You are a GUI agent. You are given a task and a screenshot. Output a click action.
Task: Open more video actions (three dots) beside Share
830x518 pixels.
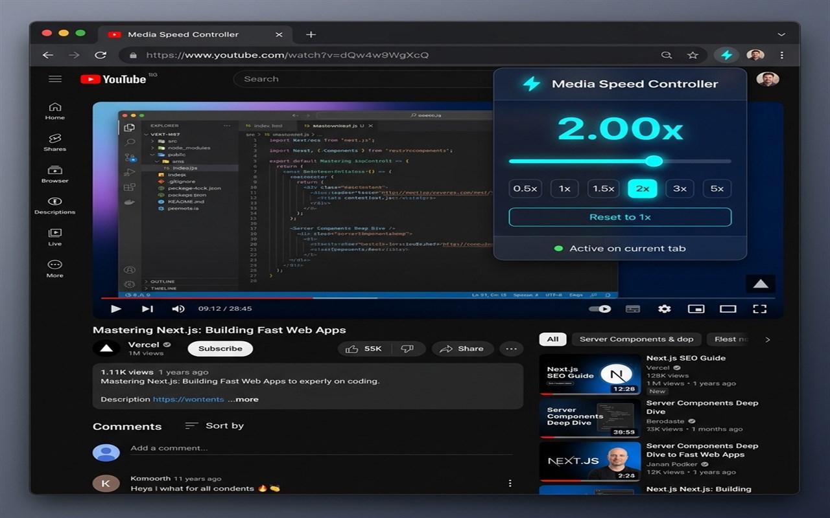coord(511,348)
